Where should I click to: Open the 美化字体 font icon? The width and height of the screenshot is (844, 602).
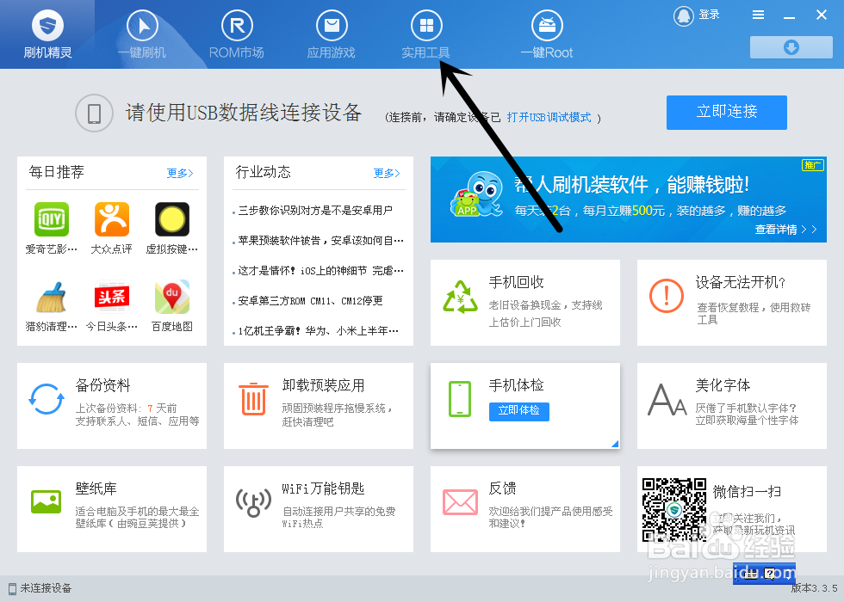click(x=667, y=400)
